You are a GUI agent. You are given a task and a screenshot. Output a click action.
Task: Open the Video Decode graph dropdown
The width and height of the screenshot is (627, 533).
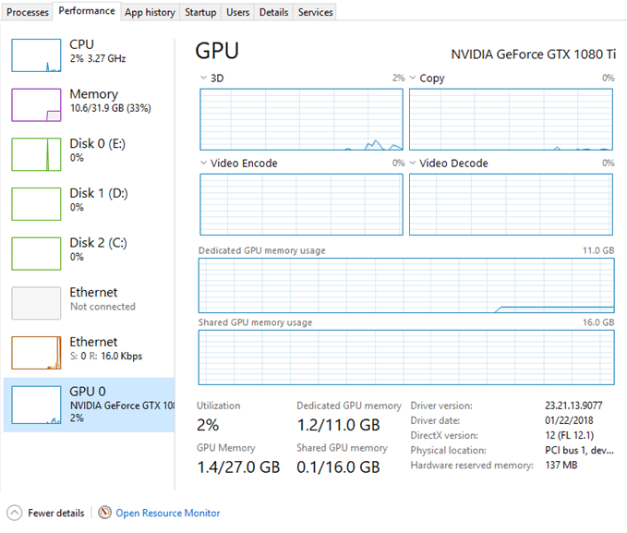414,164
